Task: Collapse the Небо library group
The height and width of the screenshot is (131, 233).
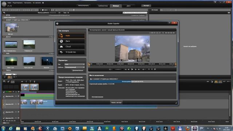Action: [x=4, y=53]
